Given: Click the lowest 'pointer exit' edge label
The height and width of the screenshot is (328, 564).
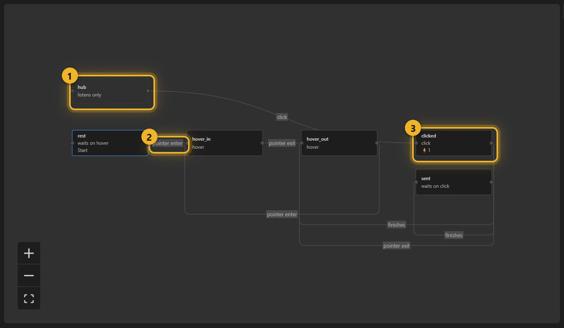Looking at the screenshot, I should [x=396, y=246].
